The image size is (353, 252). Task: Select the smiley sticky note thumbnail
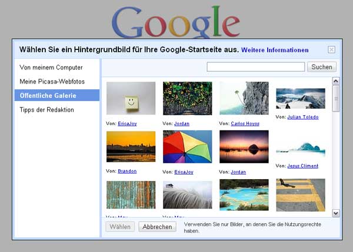pos(131,98)
